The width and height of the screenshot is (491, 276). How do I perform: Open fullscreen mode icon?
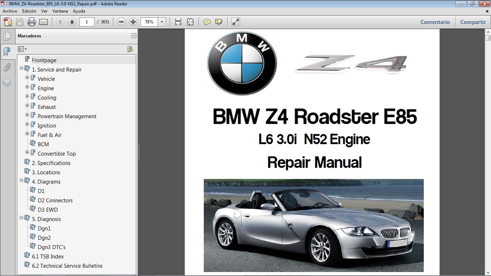tap(235, 22)
